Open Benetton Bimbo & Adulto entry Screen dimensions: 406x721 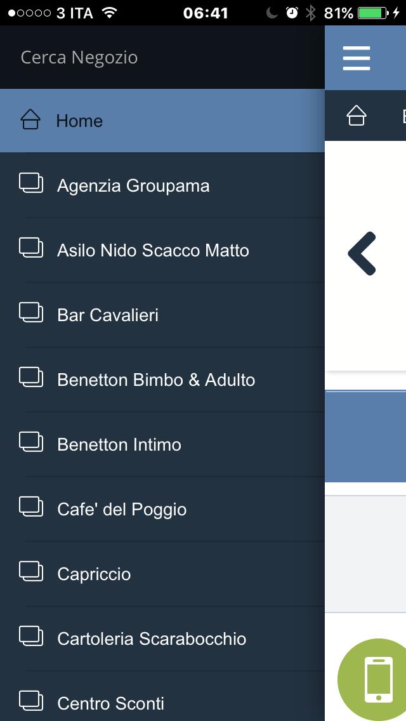[162, 380]
